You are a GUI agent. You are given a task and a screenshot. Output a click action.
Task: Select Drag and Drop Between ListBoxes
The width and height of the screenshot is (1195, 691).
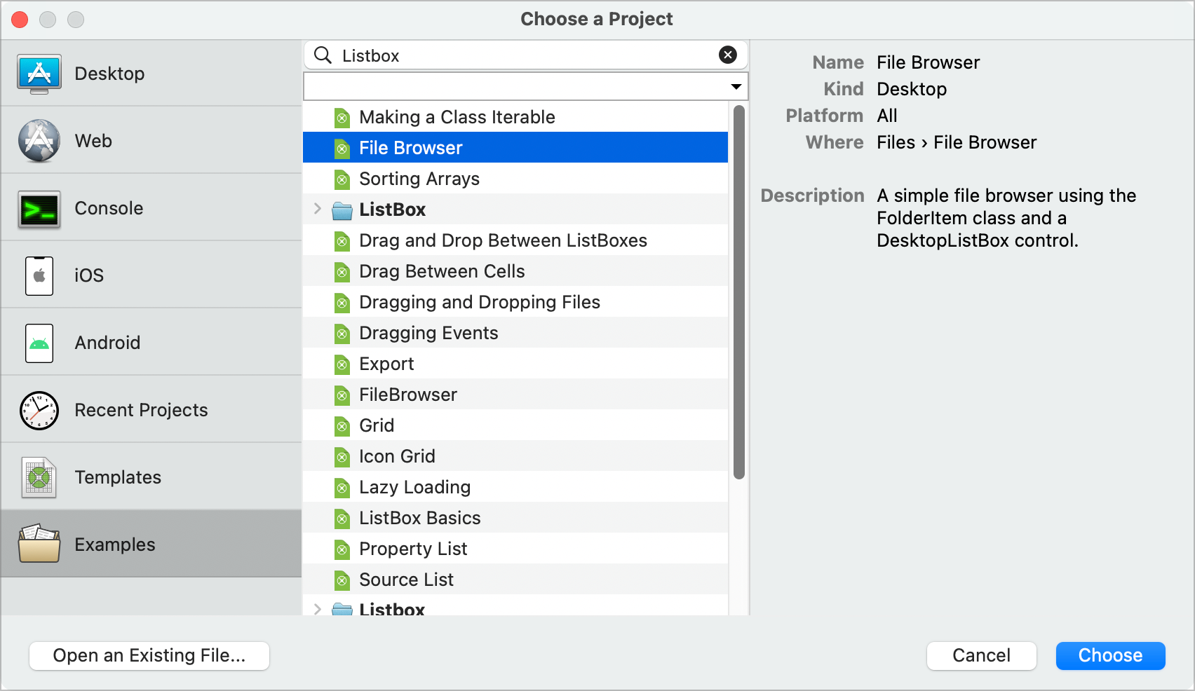(x=502, y=240)
